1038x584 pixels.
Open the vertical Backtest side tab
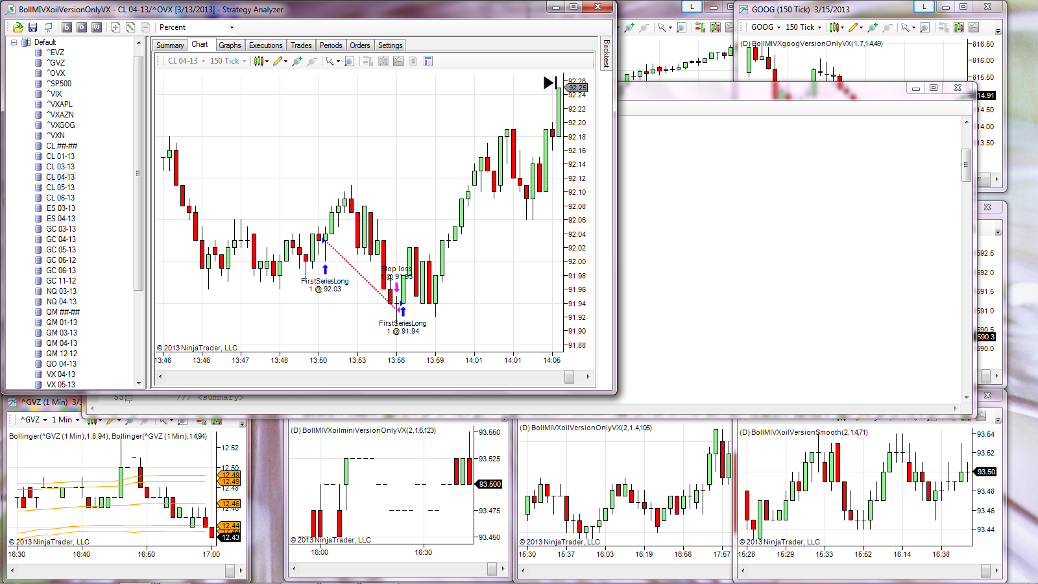point(607,53)
